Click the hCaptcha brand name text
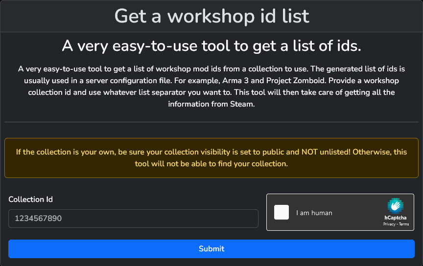The image size is (423, 266). point(396,218)
